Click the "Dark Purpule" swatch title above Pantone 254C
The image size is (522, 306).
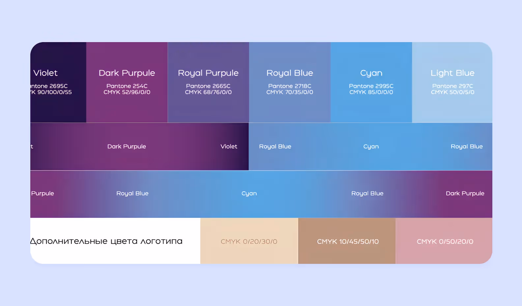[x=127, y=73]
